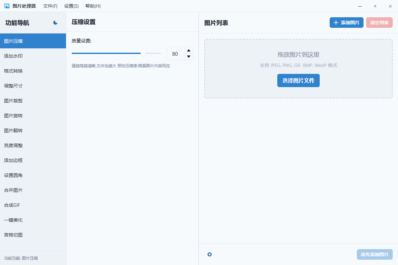Click the 图片处理器 app logo icon

[x=7, y=6]
